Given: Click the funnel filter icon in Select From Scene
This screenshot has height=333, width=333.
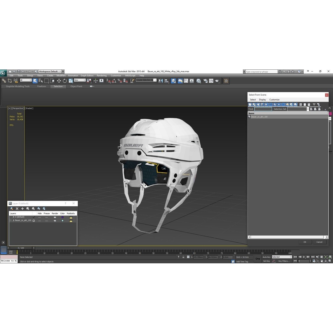Looking at the screenshot, I should point(314,105).
